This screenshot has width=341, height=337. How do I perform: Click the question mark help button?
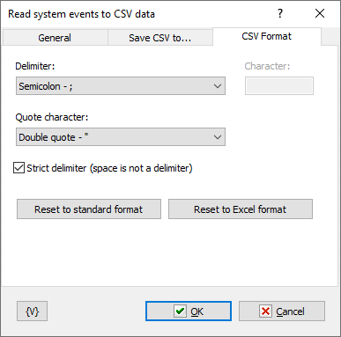pyautogui.click(x=280, y=13)
